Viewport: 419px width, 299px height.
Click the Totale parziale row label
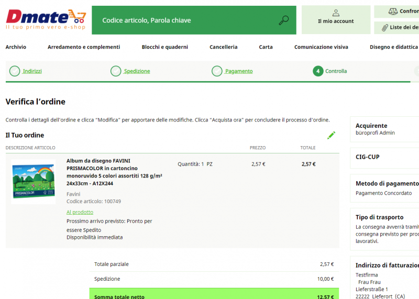[112, 264]
